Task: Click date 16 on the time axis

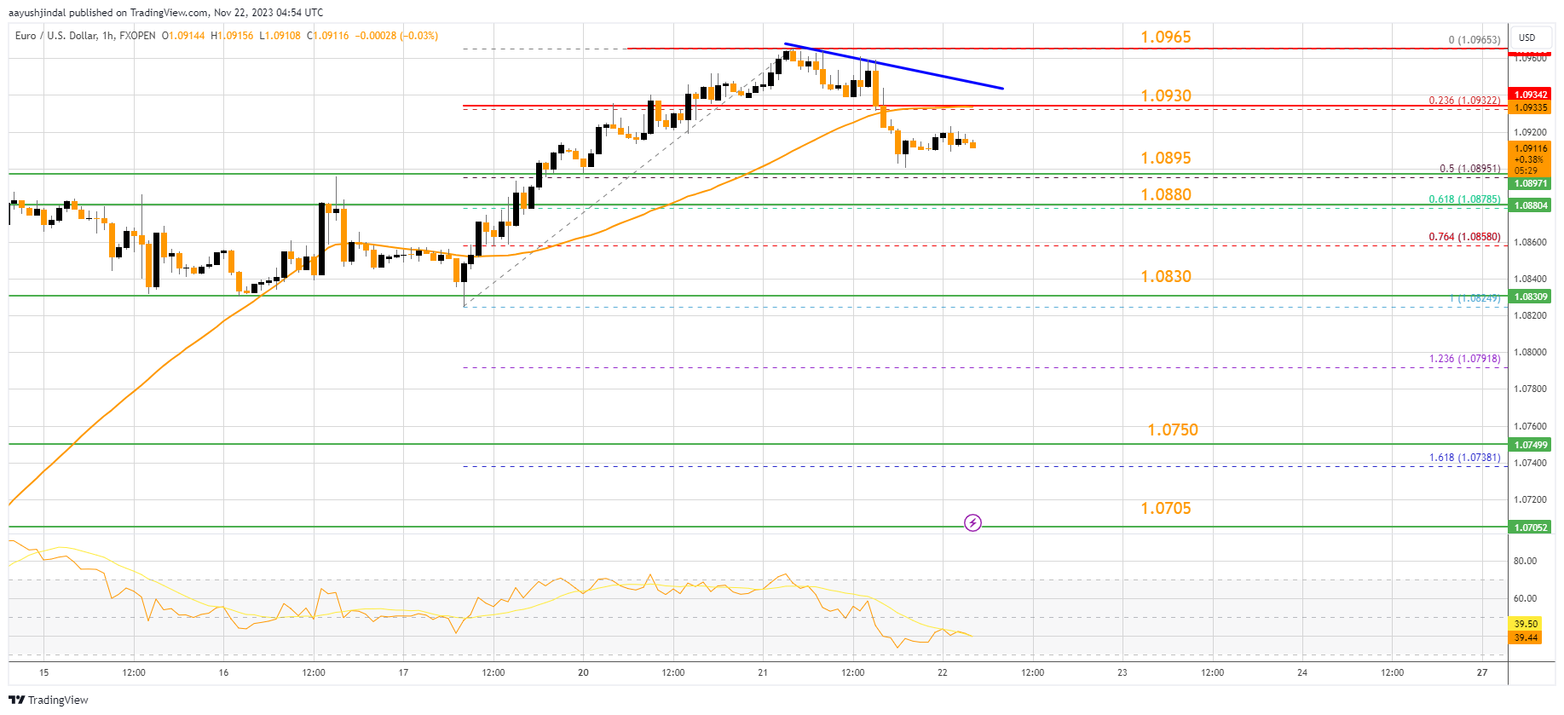Action: (x=223, y=672)
